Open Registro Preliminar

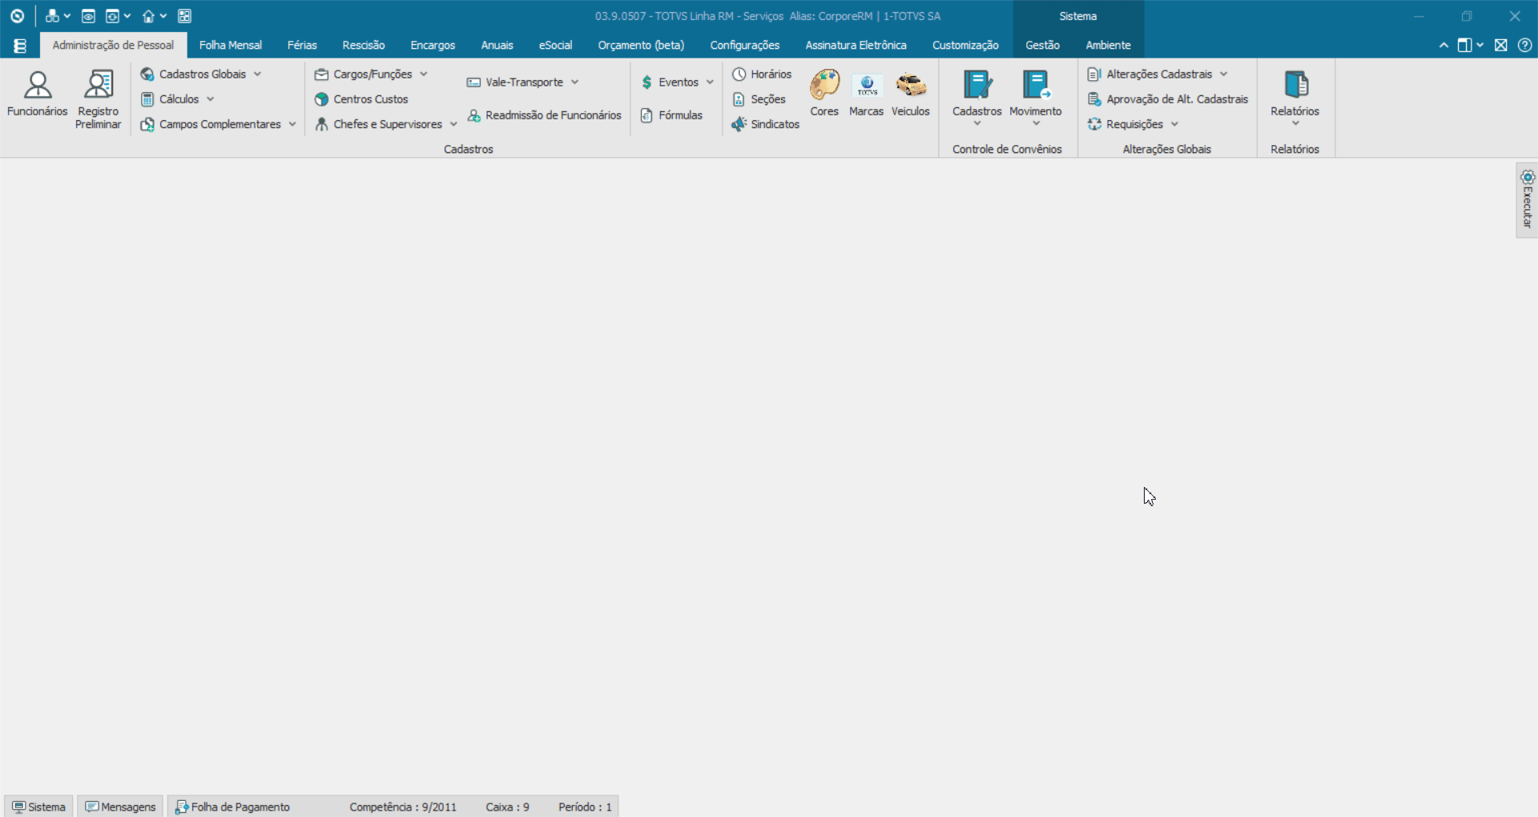point(99,99)
